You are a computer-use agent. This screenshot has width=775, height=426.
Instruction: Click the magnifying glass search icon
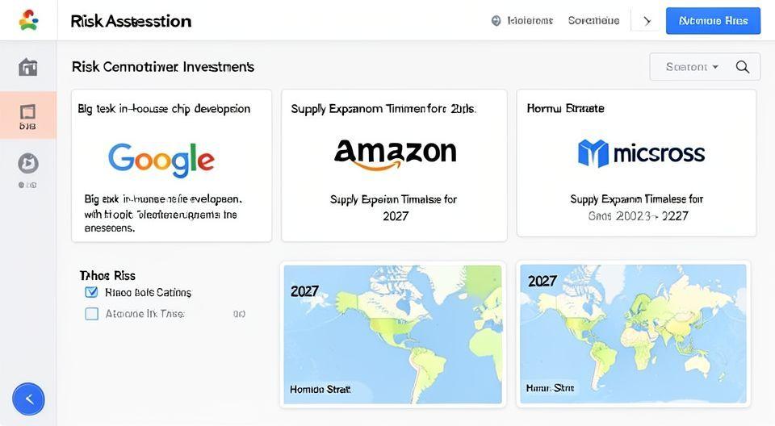[x=743, y=67]
